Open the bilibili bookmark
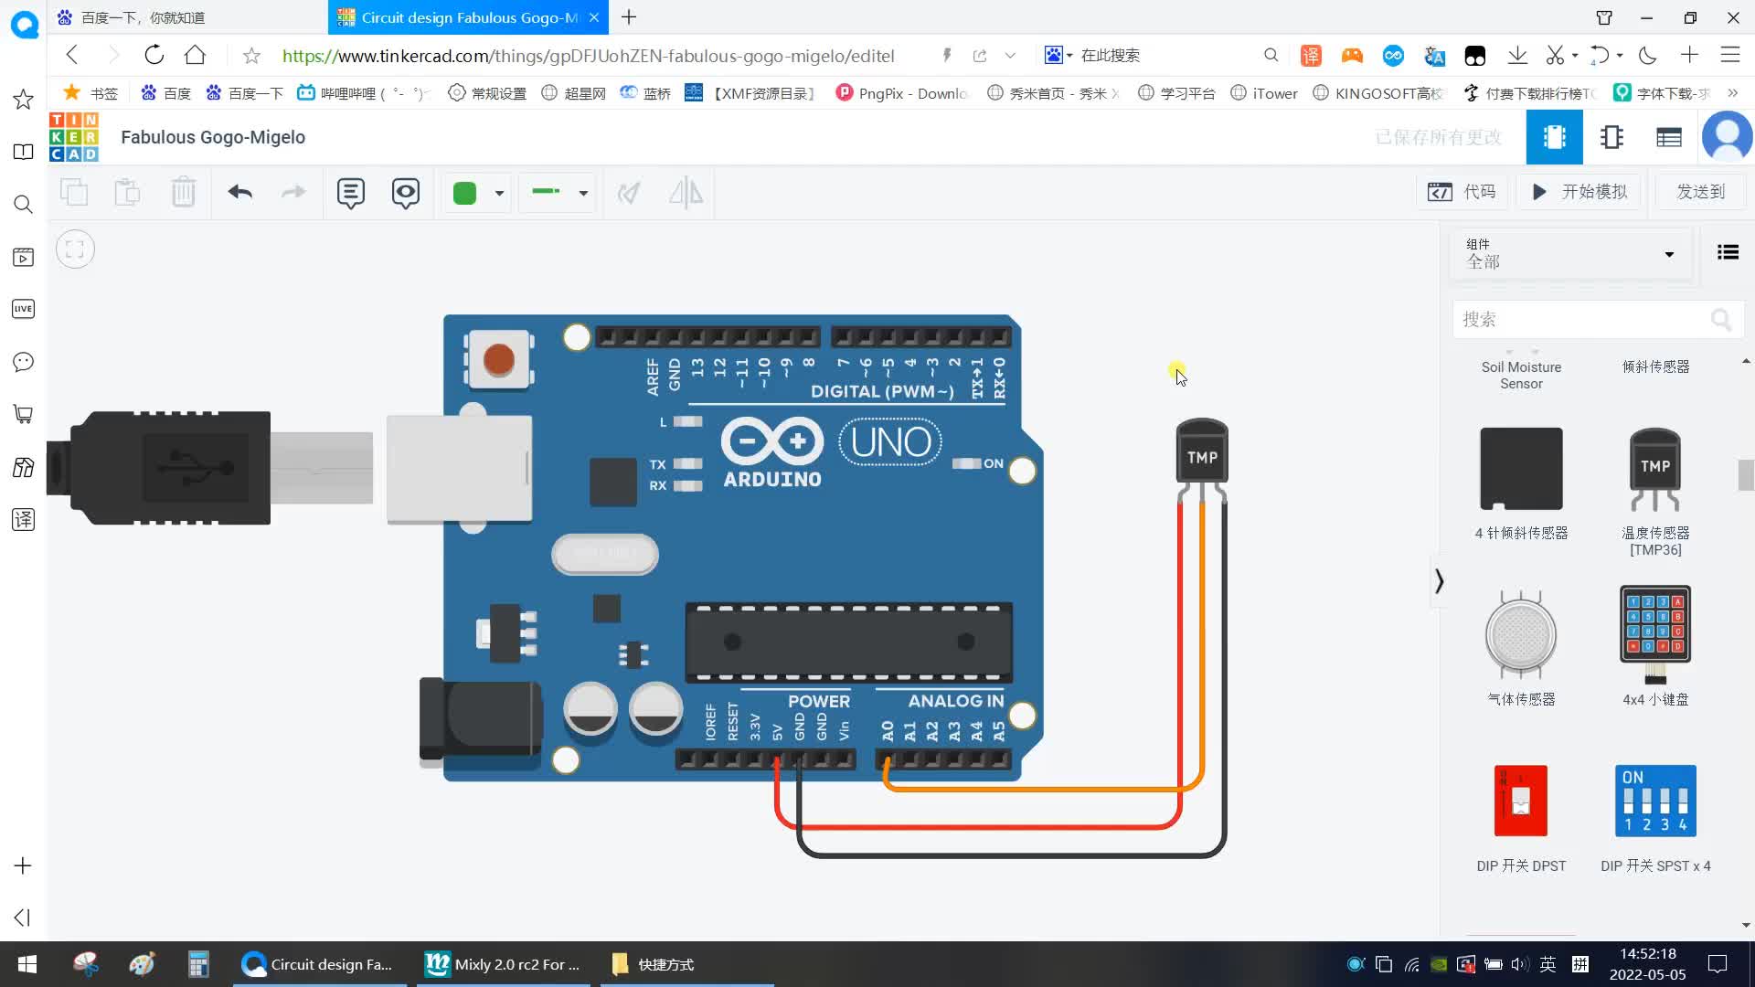The image size is (1755, 987). coord(363,93)
